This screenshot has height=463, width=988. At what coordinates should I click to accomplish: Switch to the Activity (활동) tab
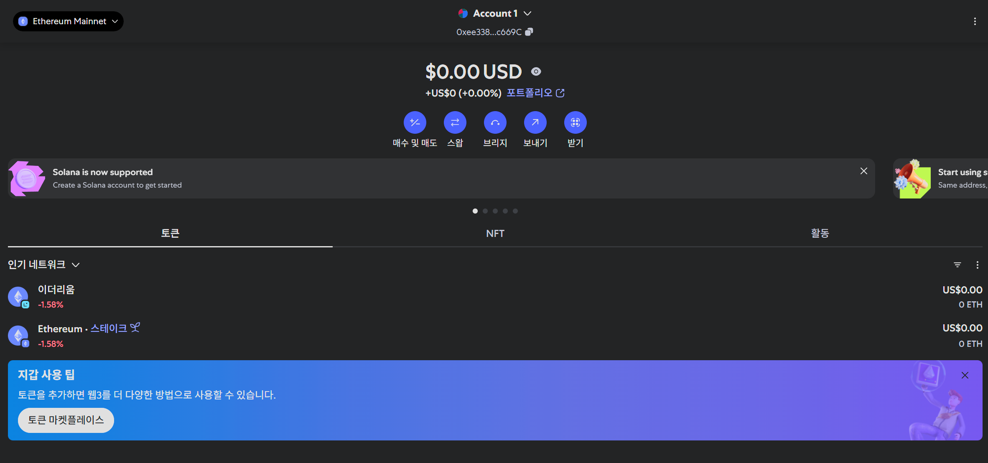click(x=820, y=234)
